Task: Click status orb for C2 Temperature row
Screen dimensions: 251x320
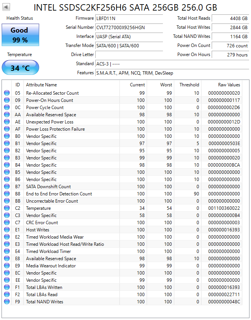Action: click(7, 208)
